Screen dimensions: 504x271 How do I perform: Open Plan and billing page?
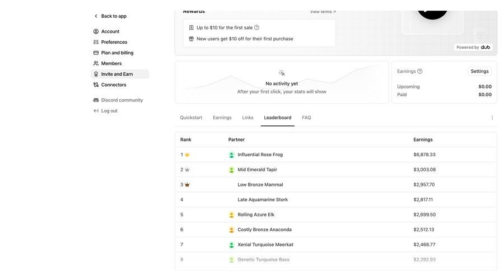(x=118, y=53)
